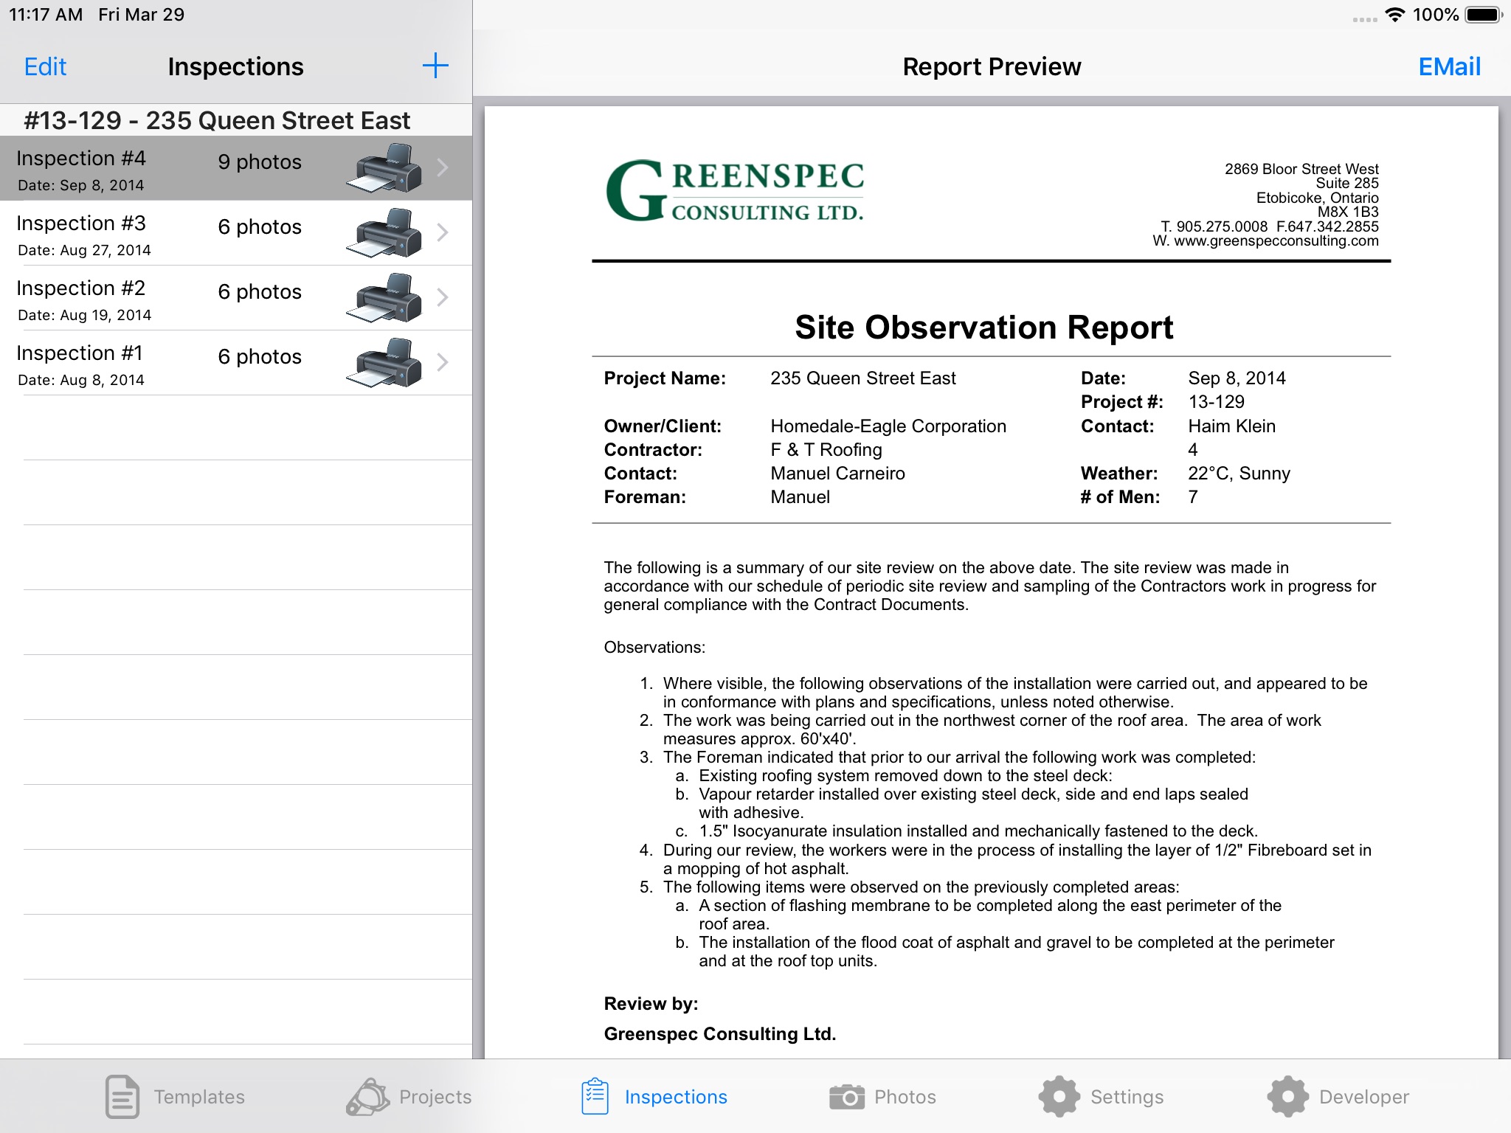Image resolution: width=1511 pixels, height=1133 pixels.
Task: Open the Settings tab
Action: (1101, 1097)
